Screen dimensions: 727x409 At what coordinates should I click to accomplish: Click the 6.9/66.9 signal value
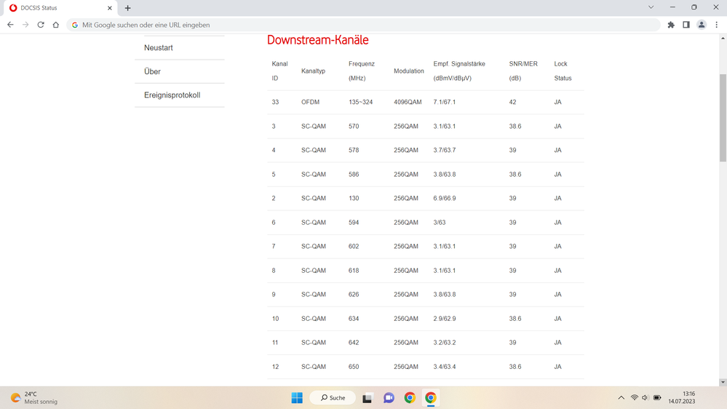point(444,198)
